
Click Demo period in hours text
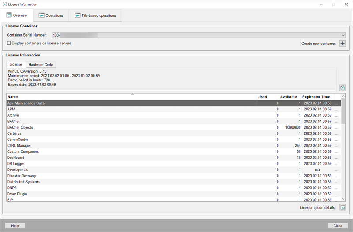coord(29,80)
